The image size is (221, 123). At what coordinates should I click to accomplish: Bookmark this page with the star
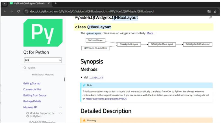pyautogui.click(x=215, y=12)
